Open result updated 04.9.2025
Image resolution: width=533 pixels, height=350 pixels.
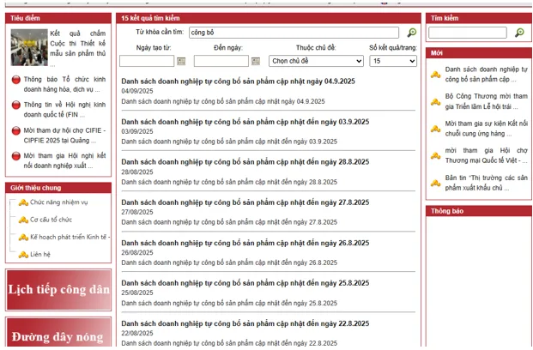pos(238,81)
